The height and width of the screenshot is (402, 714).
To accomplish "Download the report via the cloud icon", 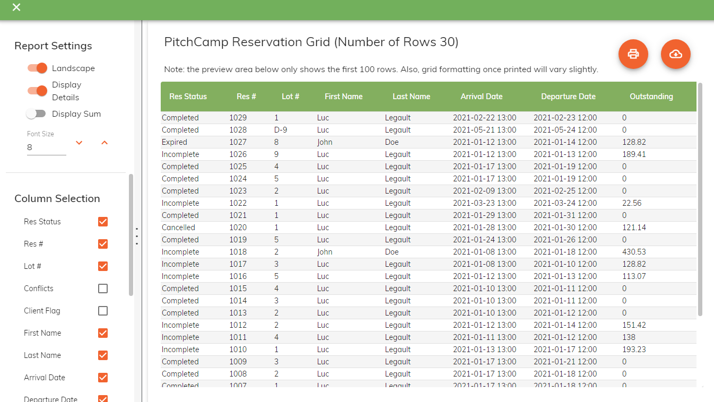I will (676, 54).
